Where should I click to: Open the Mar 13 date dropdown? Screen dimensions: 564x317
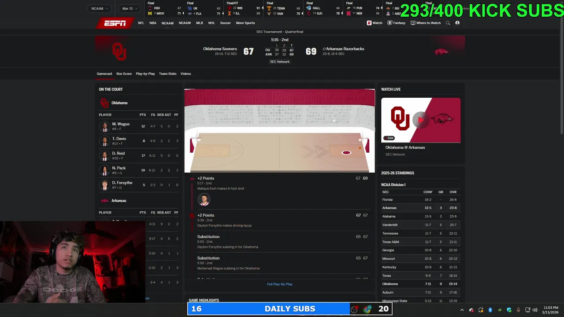pos(130,8)
